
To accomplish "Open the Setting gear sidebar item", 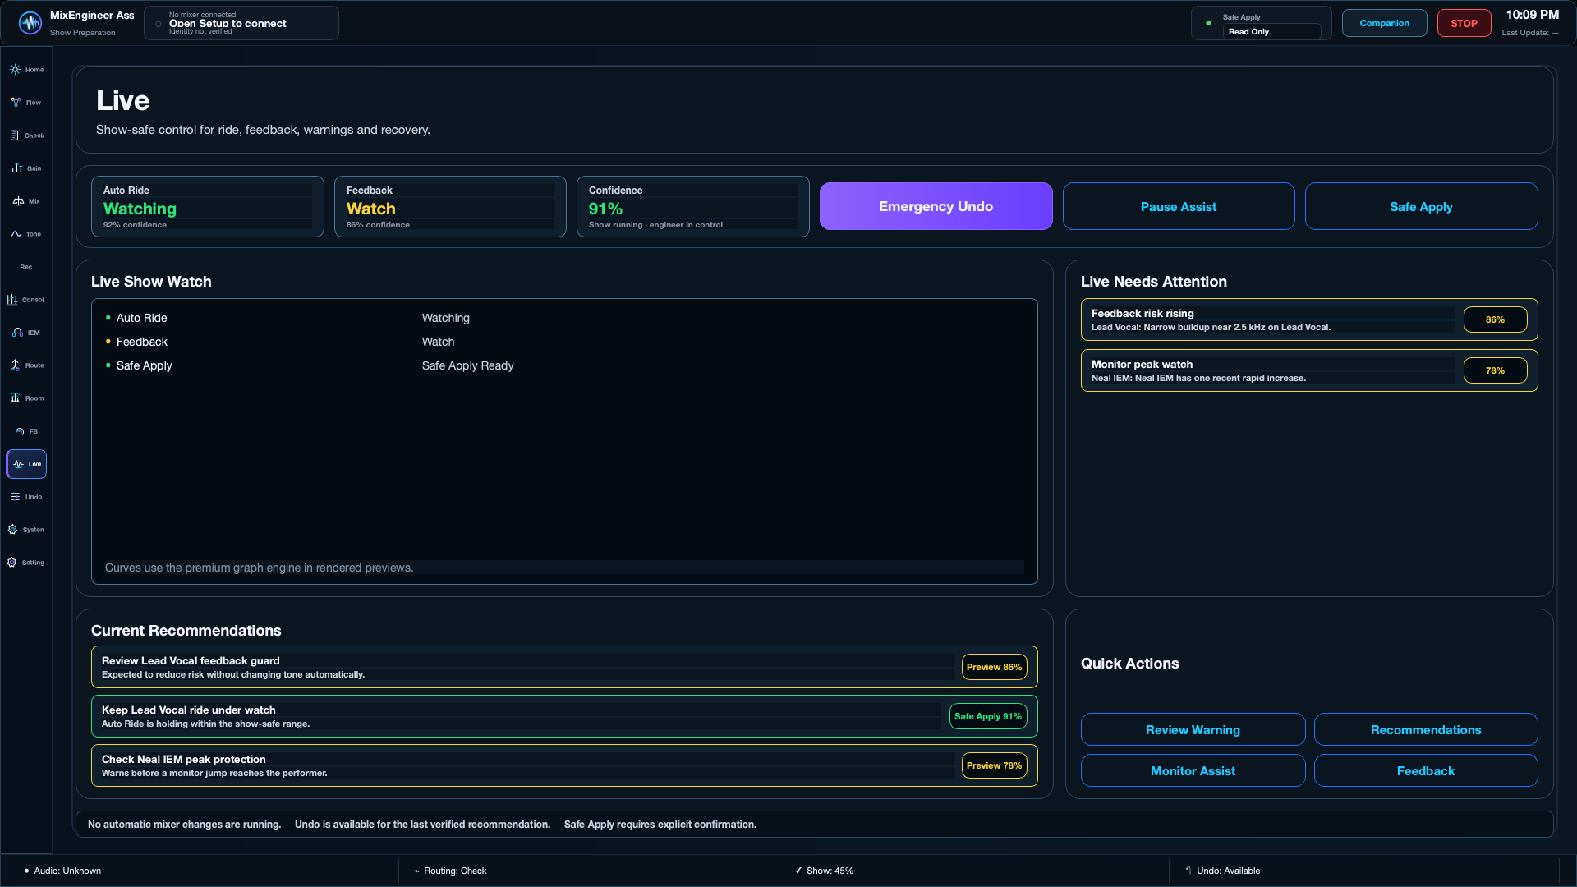I will [26, 563].
